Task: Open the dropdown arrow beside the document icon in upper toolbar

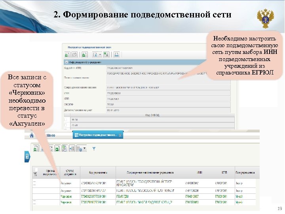Action: 100,55
